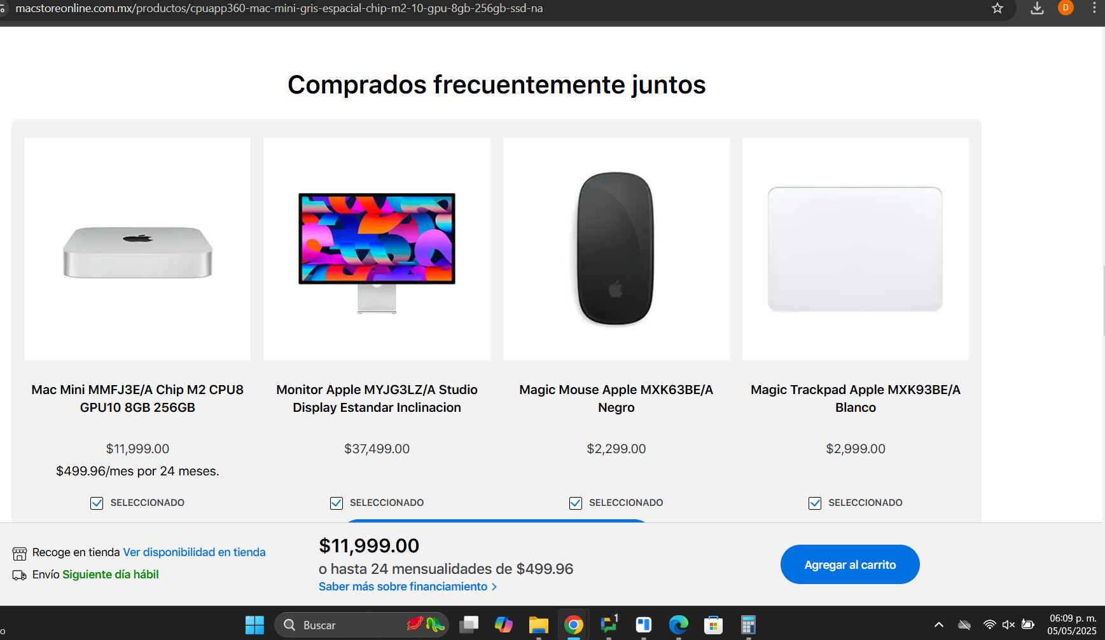Click the taskbar Buscar search box
The height and width of the screenshot is (640, 1105).
361,625
